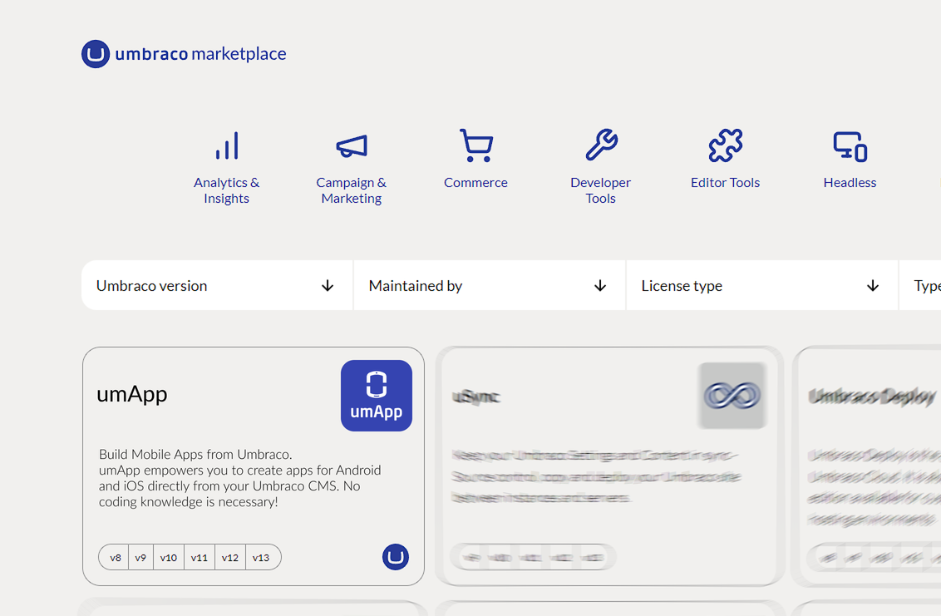Open the Analytics & Insights category label
941x616 pixels.
click(x=226, y=190)
